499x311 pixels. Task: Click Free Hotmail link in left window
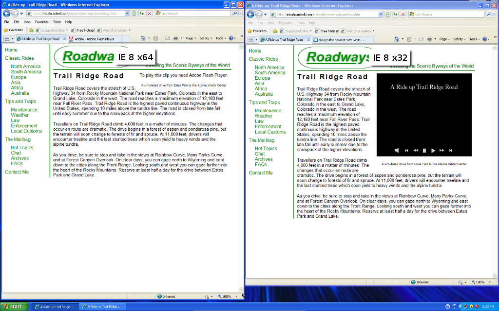point(83,30)
